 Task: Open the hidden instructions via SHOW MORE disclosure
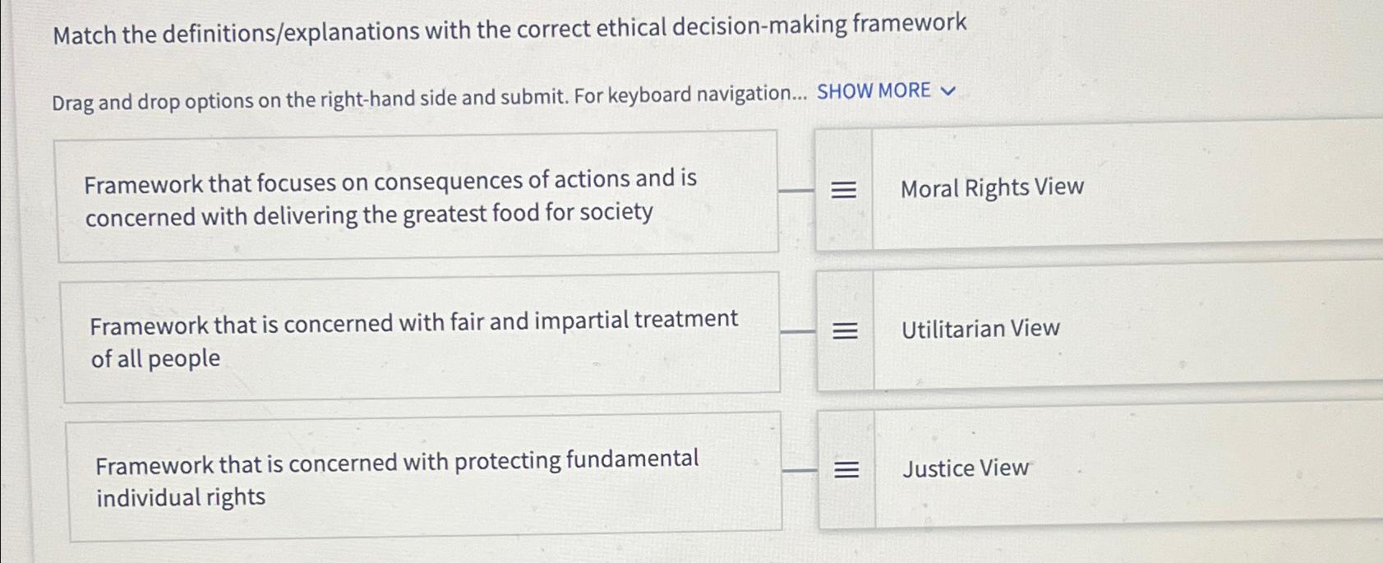click(x=874, y=92)
